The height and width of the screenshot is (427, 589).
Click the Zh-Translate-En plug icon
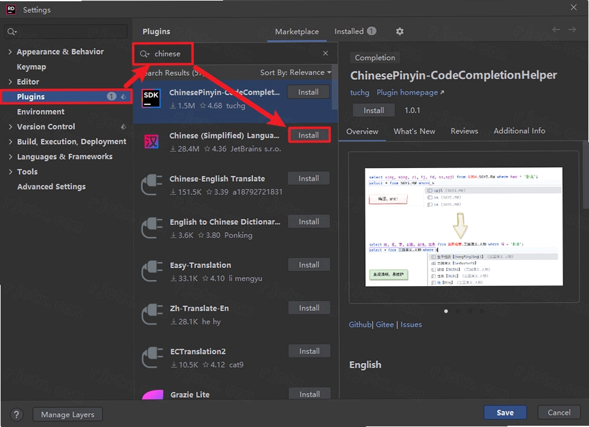click(152, 314)
